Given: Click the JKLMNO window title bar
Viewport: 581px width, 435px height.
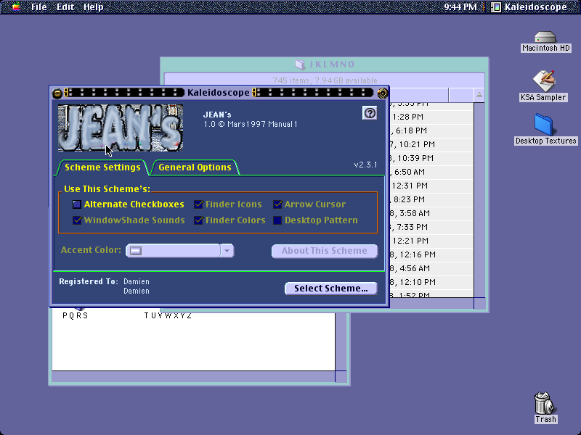Looking at the screenshot, I should click(325, 65).
